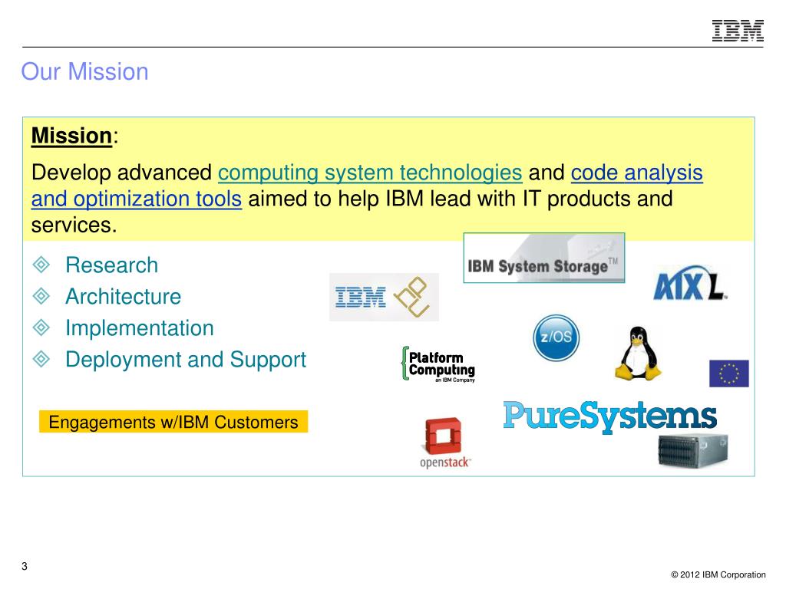The height and width of the screenshot is (589, 786).
Task: Click the server hardware image under PureSystems
Action: point(693,451)
